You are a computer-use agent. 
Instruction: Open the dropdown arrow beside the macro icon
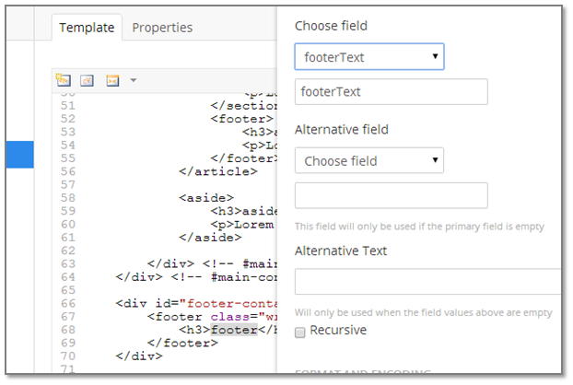pos(134,80)
